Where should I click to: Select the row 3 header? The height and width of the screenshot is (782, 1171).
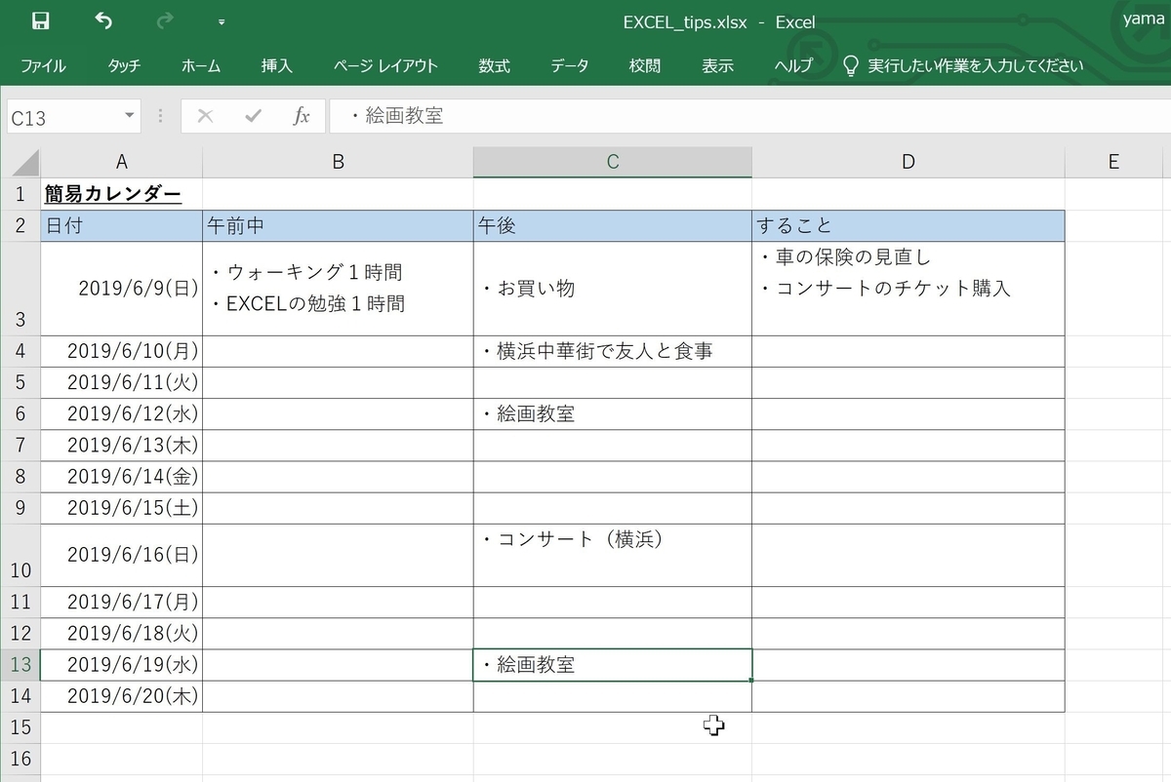coord(20,289)
